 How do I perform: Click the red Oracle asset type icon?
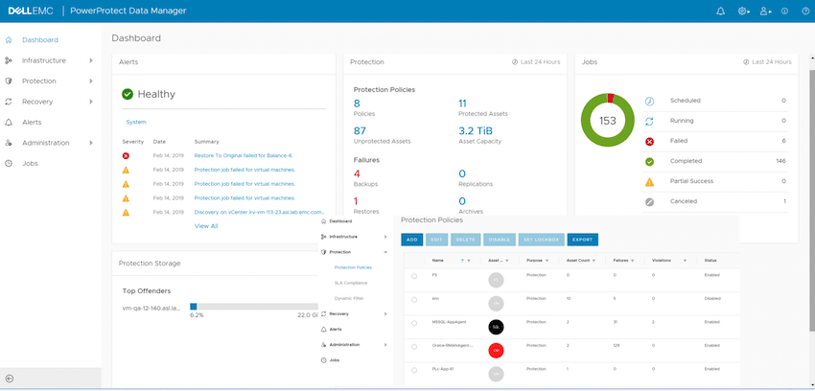[496, 351]
